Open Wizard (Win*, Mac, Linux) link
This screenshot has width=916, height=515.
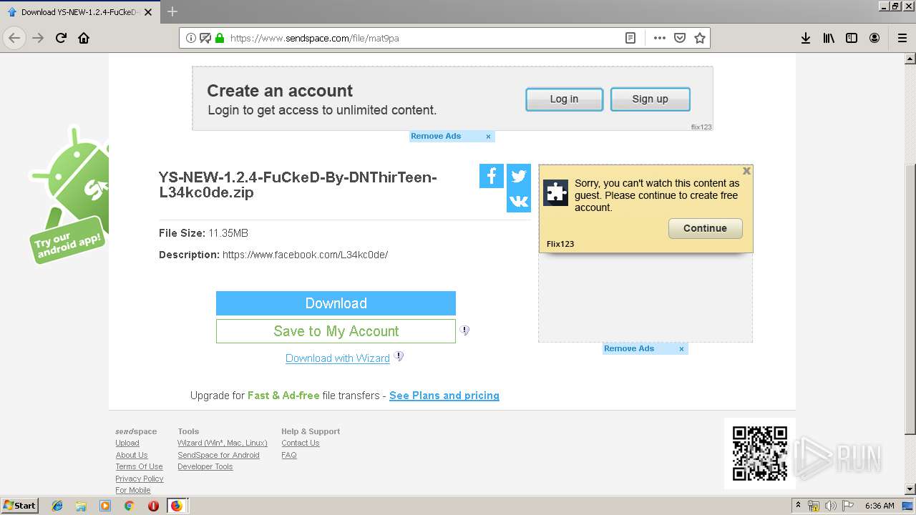point(223,443)
